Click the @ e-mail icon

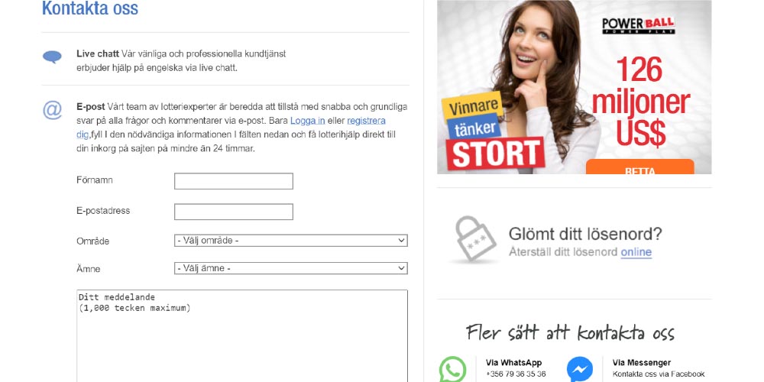(x=52, y=111)
